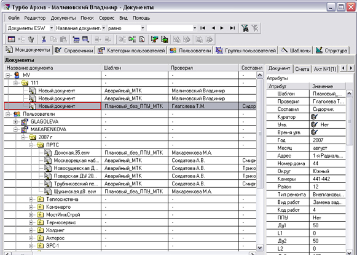This screenshot has height=255, width=357.
Task: Click the save document to disk icon
Action: (165, 39)
